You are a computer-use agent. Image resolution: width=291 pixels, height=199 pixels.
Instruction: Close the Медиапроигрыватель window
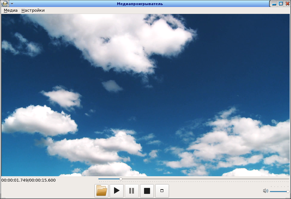pyautogui.click(x=287, y=4)
